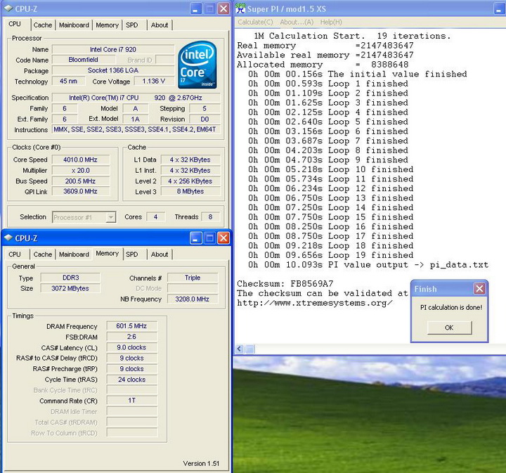Viewport: 506px width, 473px height.
Task: Open the Help(H) menu in Super PI
Action: pos(331,22)
